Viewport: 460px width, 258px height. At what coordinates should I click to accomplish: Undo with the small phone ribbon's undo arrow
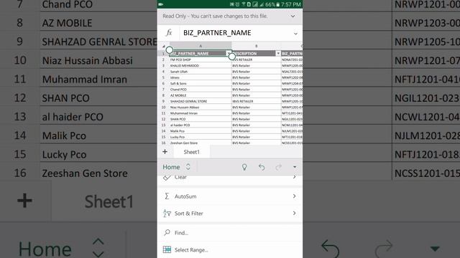(262, 167)
